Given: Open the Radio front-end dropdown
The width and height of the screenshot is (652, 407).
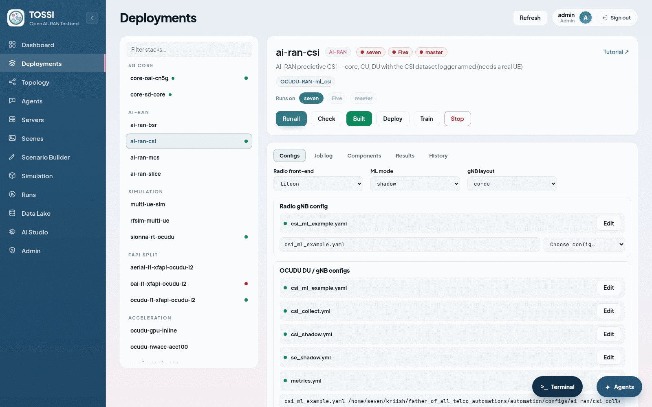Looking at the screenshot, I should (x=318, y=184).
